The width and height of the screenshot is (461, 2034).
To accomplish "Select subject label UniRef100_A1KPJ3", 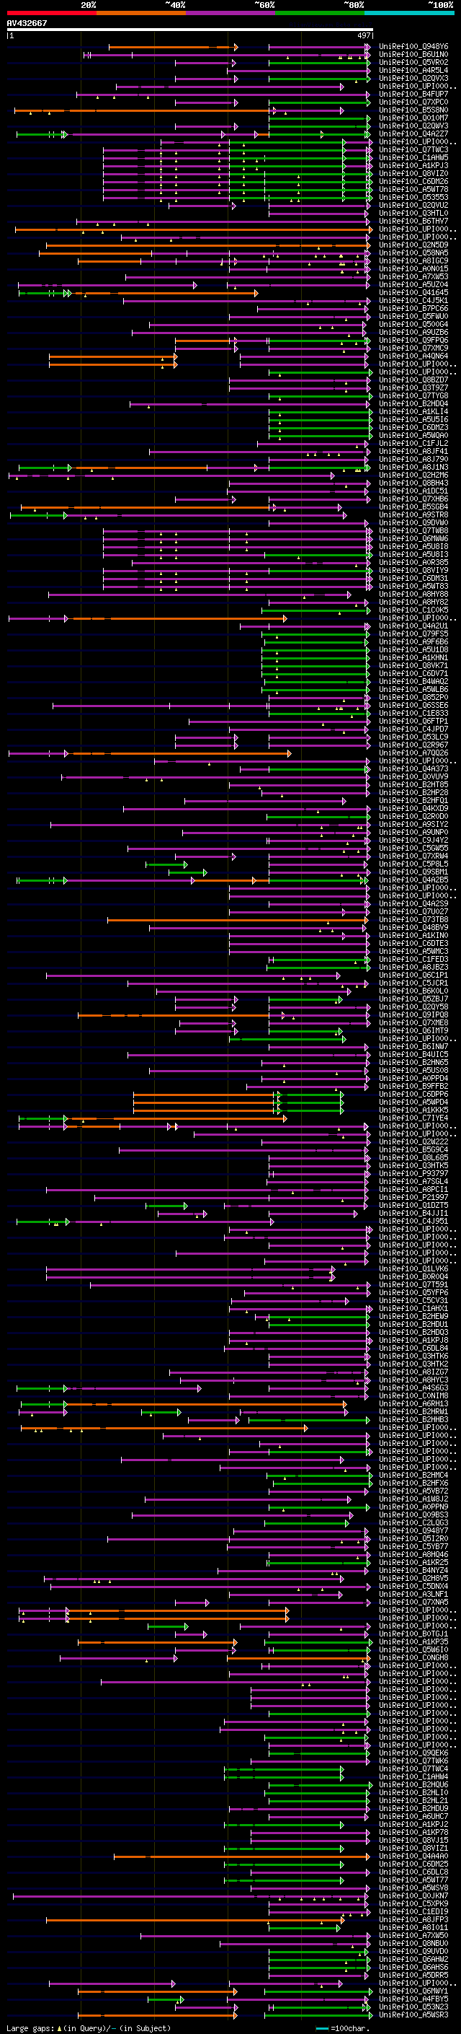I will click(x=413, y=165).
